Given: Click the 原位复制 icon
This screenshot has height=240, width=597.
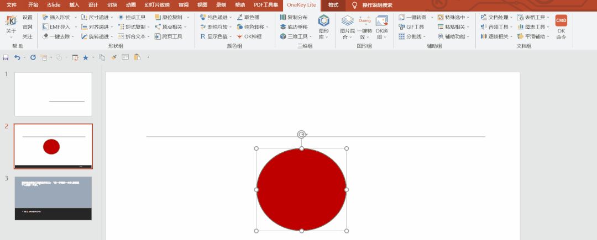Looking at the screenshot, I should pyautogui.click(x=158, y=18).
